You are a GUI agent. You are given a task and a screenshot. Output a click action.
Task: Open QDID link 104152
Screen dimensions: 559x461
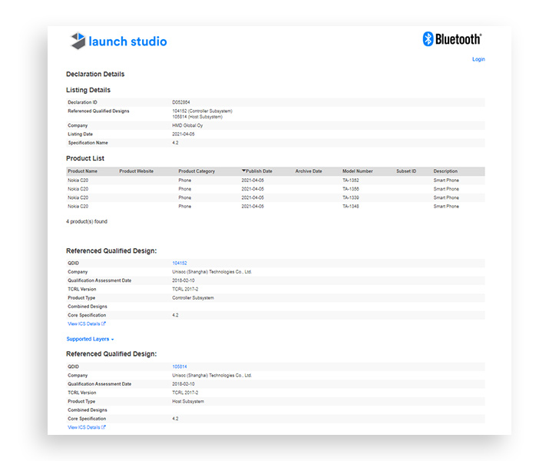click(180, 263)
